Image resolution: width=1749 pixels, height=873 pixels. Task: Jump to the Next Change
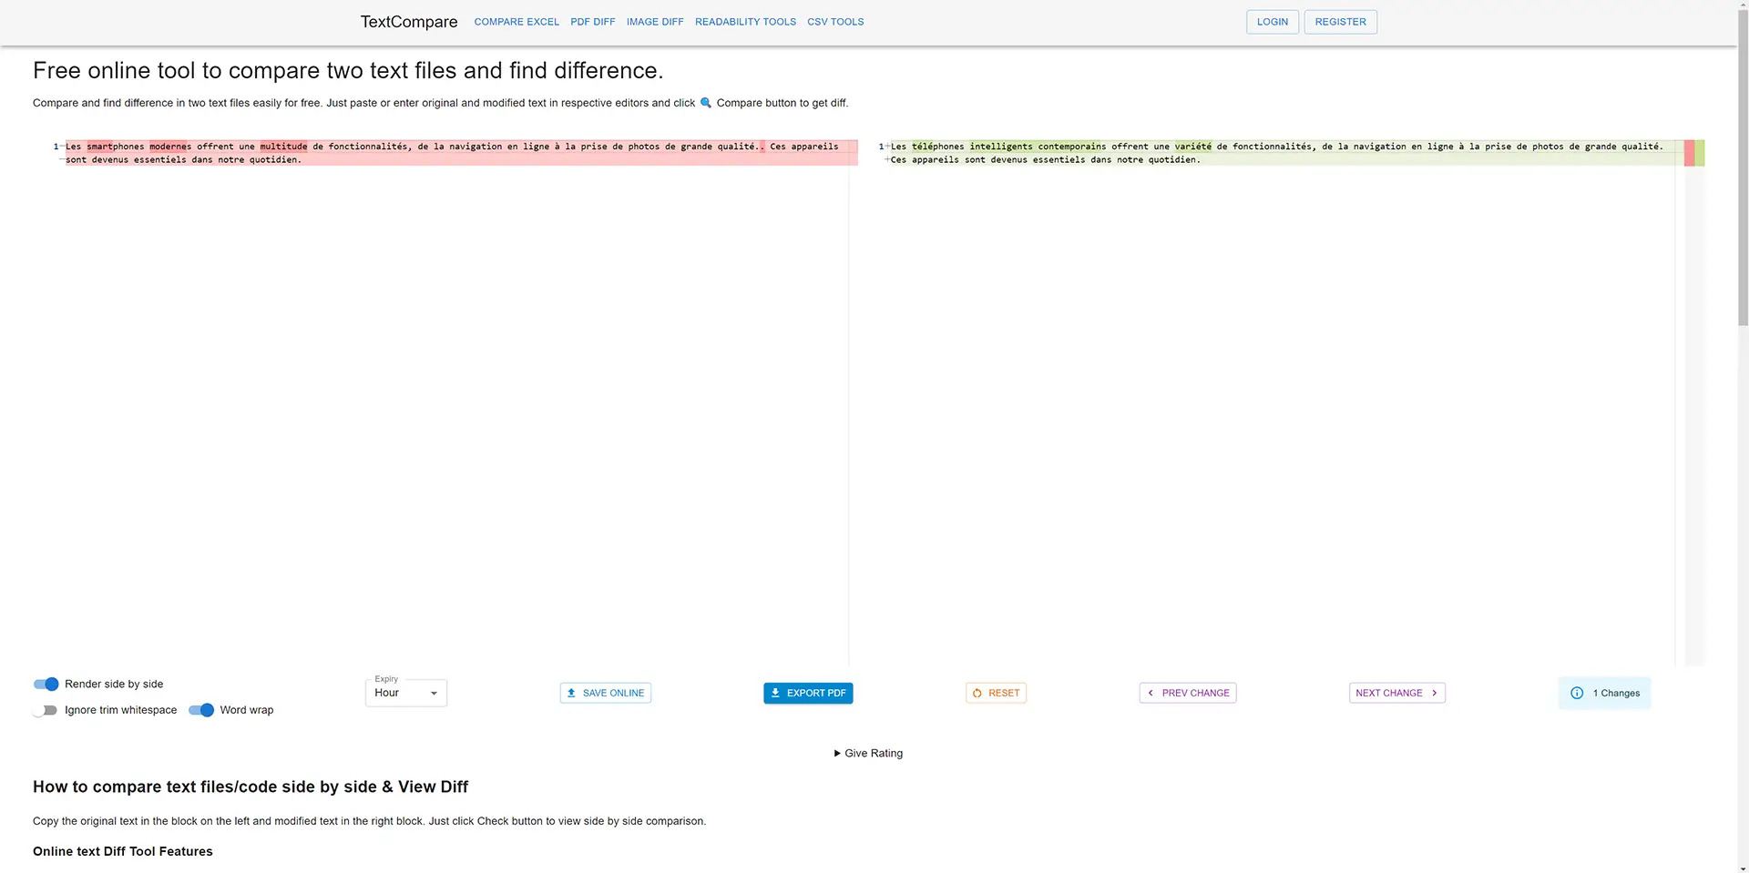(x=1397, y=693)
